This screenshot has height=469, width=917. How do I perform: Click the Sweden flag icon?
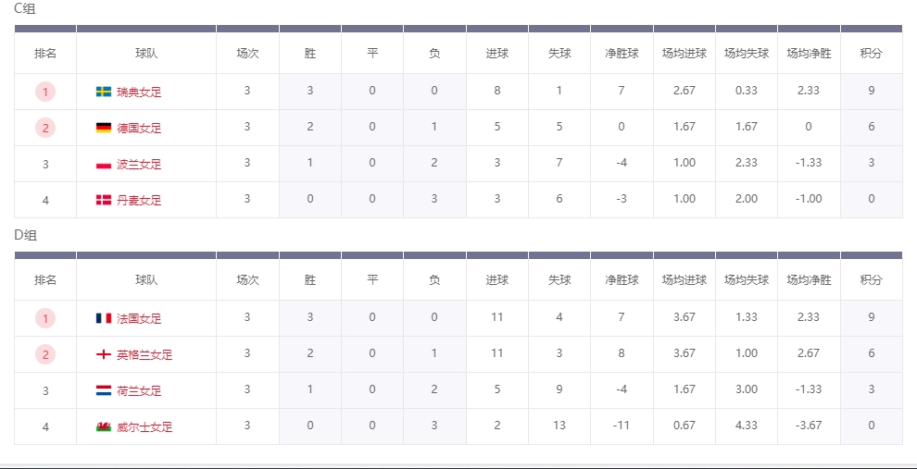104,92
